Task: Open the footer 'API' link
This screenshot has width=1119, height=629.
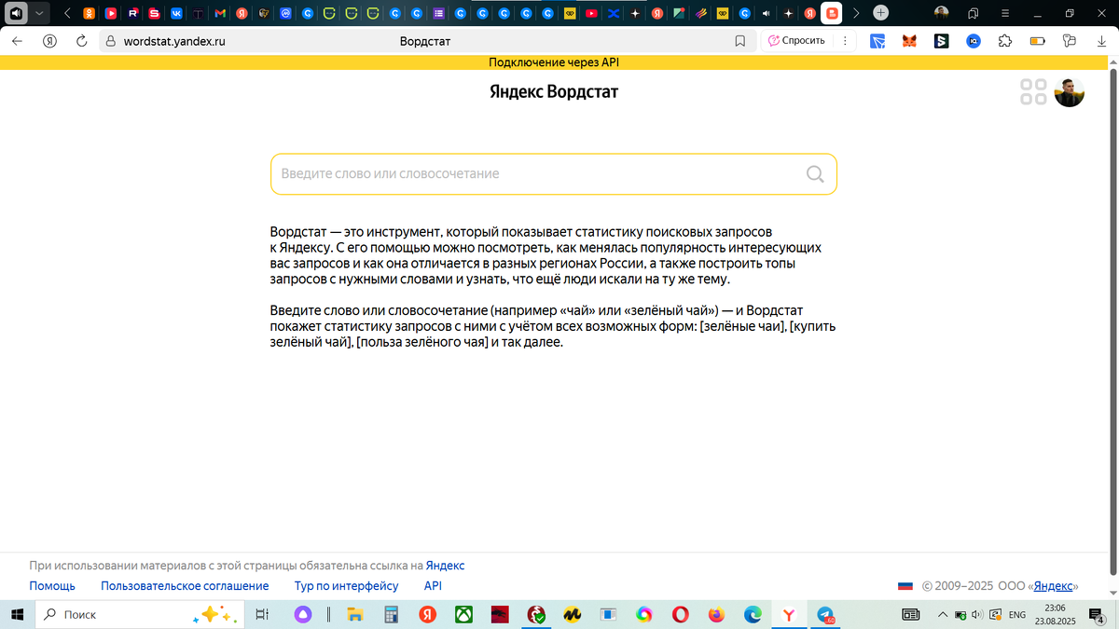Action: tap(433, 586)
